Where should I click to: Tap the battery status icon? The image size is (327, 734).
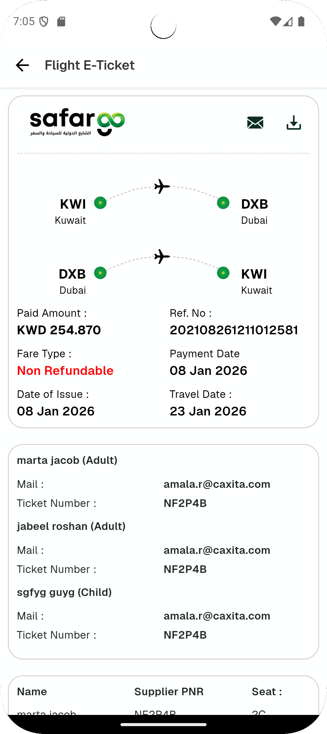301,21
